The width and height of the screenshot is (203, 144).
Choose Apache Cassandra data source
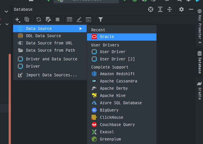tap(122, 81)
